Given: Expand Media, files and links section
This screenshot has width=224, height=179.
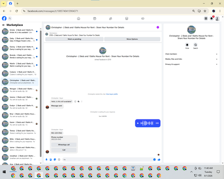Looking at the screenshot, I should (191, 59).
